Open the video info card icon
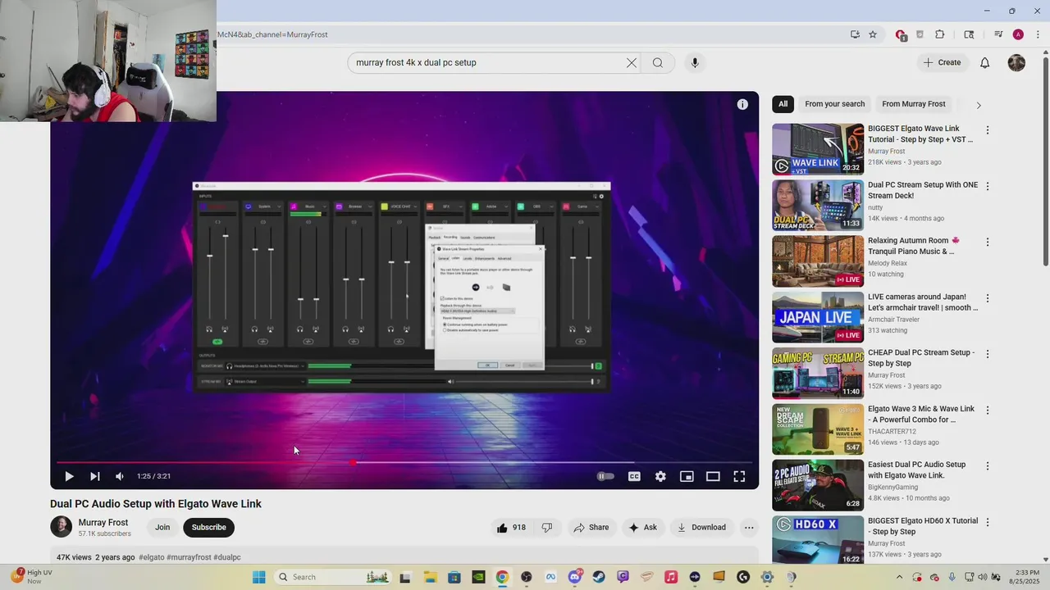 pos(742,104)
